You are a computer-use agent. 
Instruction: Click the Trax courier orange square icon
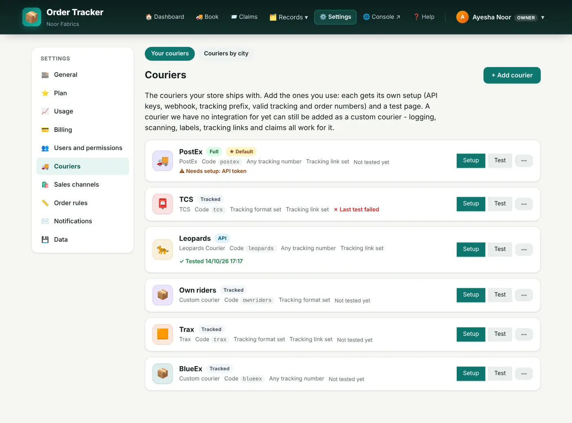coord(163,334)
